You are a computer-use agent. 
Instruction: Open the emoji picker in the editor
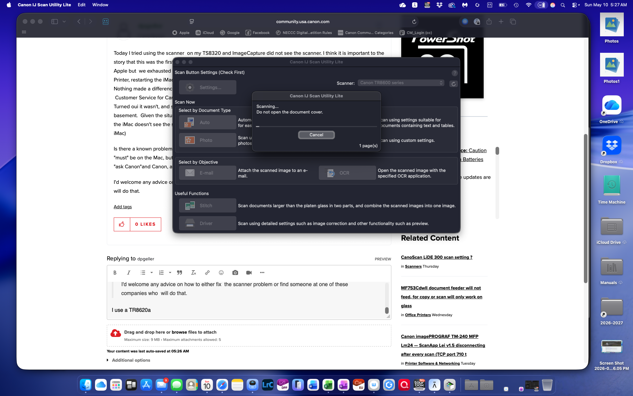(221, 273)
